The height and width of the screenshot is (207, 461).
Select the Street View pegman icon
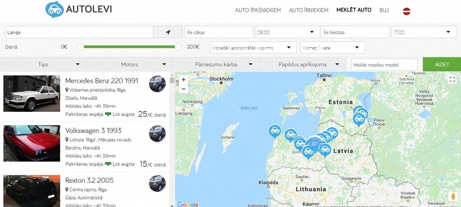tap(453, 196)
